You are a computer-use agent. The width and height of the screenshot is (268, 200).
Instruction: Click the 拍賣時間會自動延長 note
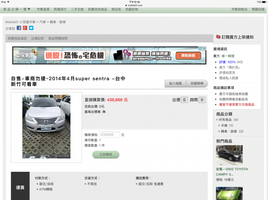(x=233, y=99)
